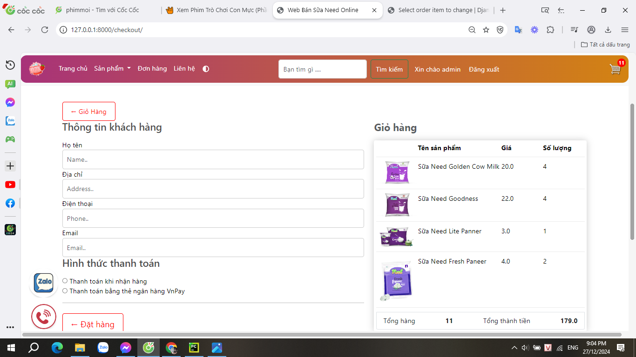Click the zoom out magnifier in address bar
The width and height of the screenshot is (636, 357).
(472, 30)
